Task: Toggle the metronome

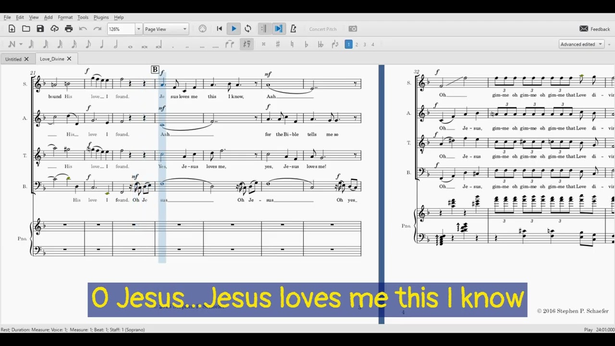Action: [293, 29]
